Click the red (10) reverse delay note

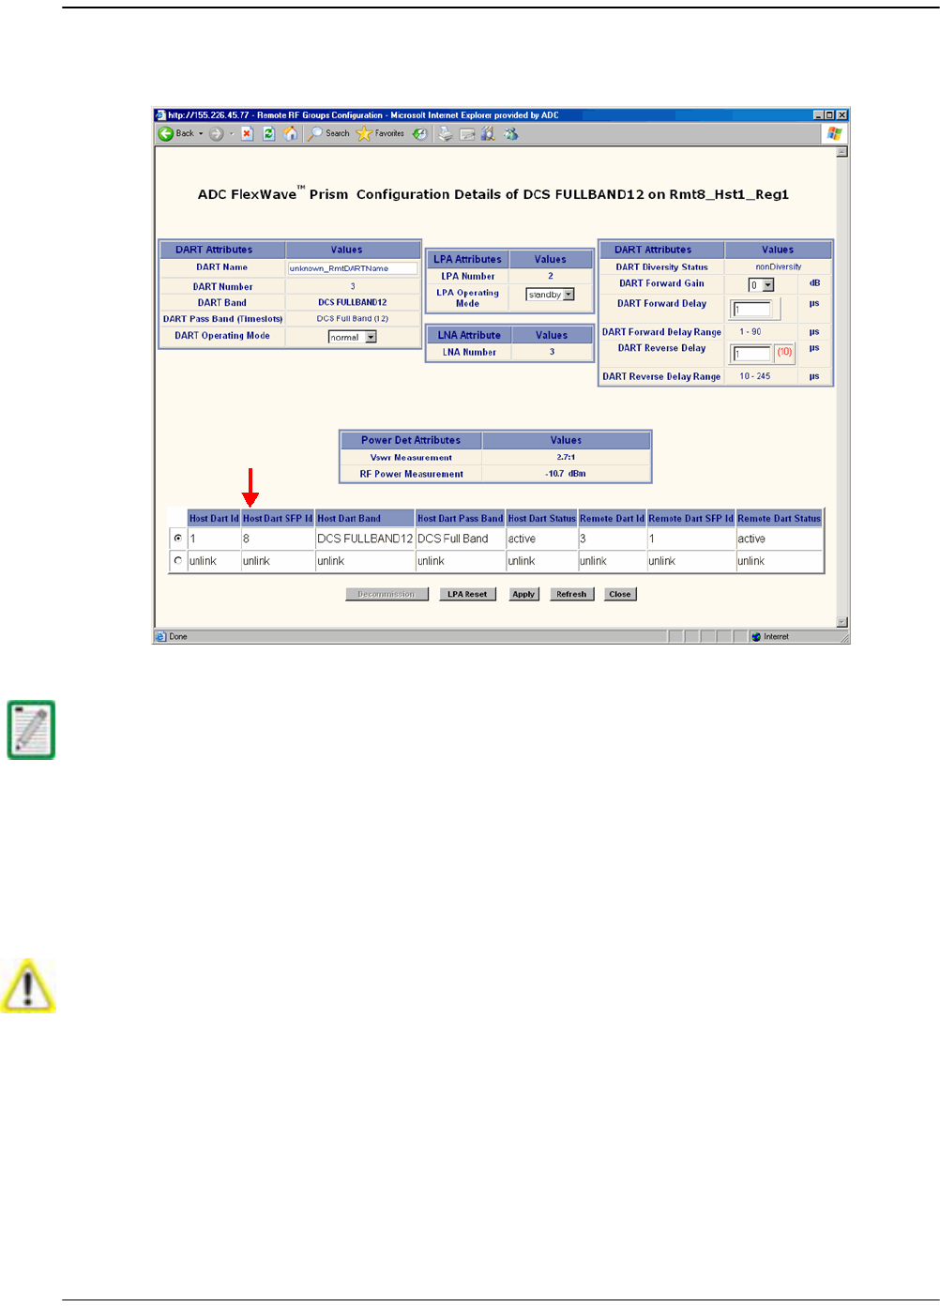point(784,353)
